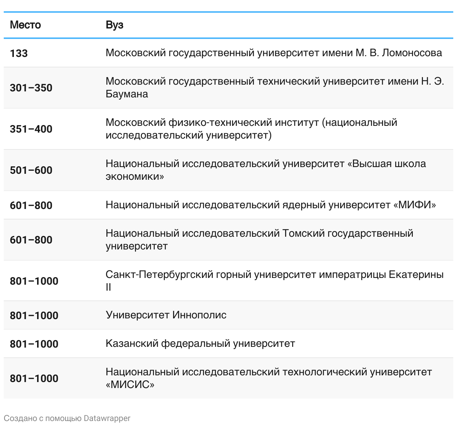Click the 801–1000 rank beside Университет Иннополис
This screenshot has width=457, height=427.
pyautogui.click(x=34, y=315)
